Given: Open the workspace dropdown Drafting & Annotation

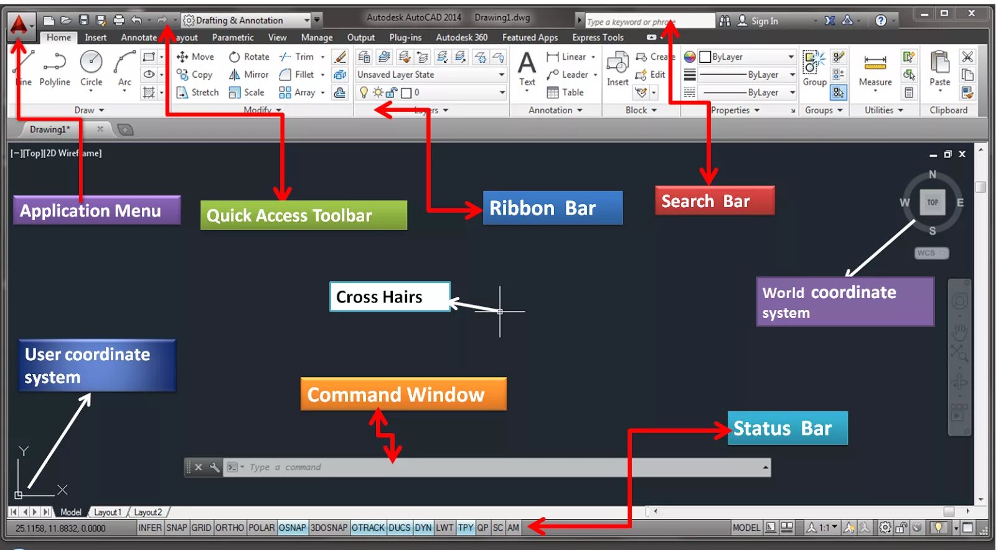Looking at the screenshot, I should click(247, 21).
